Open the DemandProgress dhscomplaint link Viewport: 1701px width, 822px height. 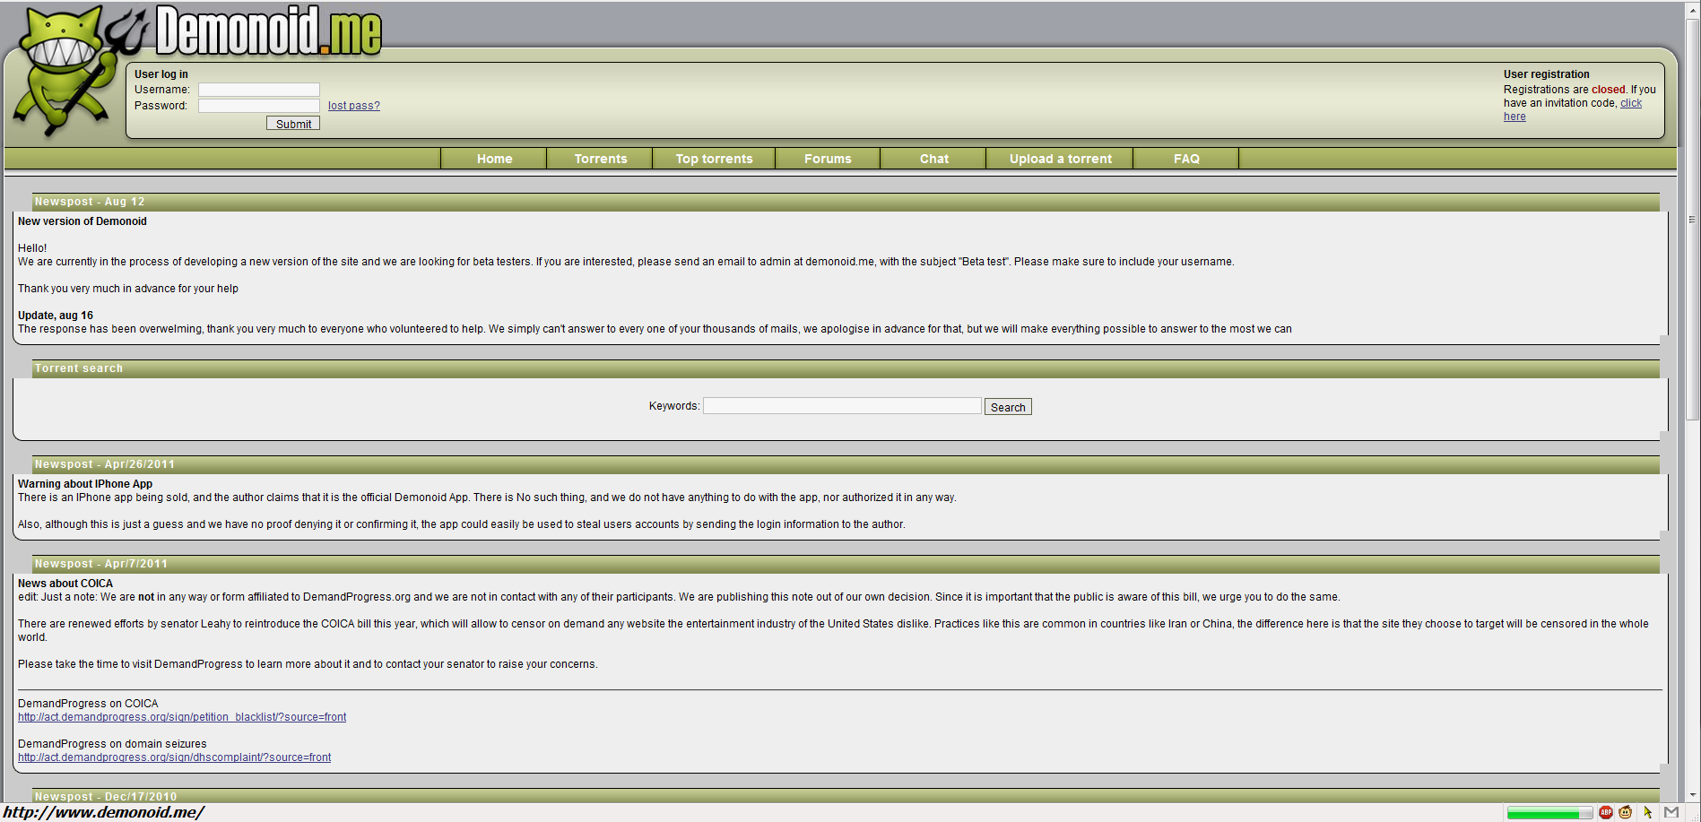pos(174,757)
